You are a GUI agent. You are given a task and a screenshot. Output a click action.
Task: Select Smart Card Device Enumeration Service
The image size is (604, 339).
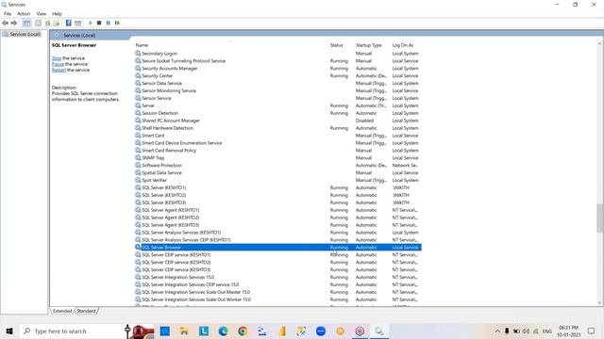[x=277, y=143]
